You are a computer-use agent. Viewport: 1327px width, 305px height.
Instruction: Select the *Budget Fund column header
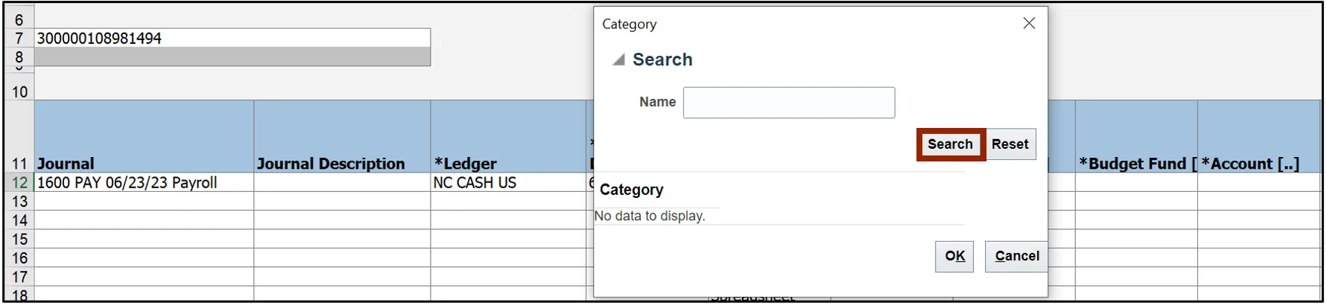tap(1136, 163)
